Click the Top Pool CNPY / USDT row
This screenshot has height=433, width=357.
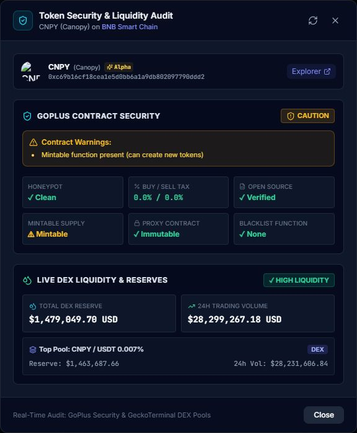178,356
